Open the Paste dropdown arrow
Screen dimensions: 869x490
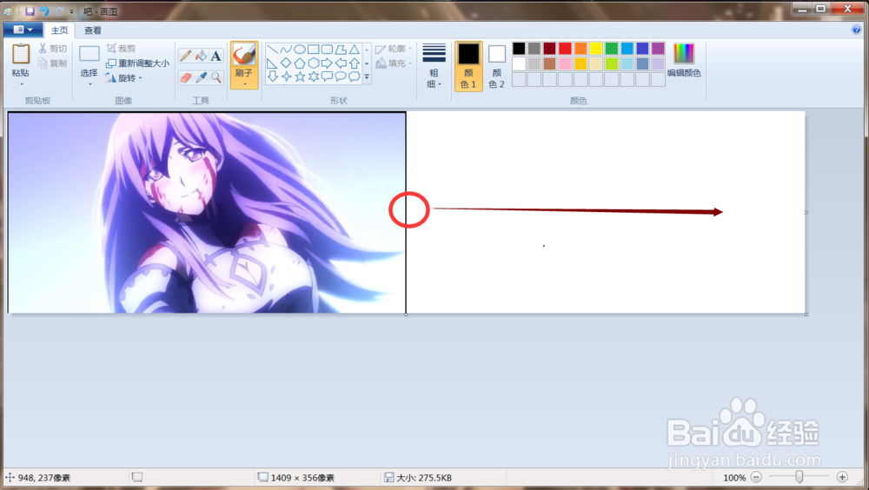tap(21, 84)
